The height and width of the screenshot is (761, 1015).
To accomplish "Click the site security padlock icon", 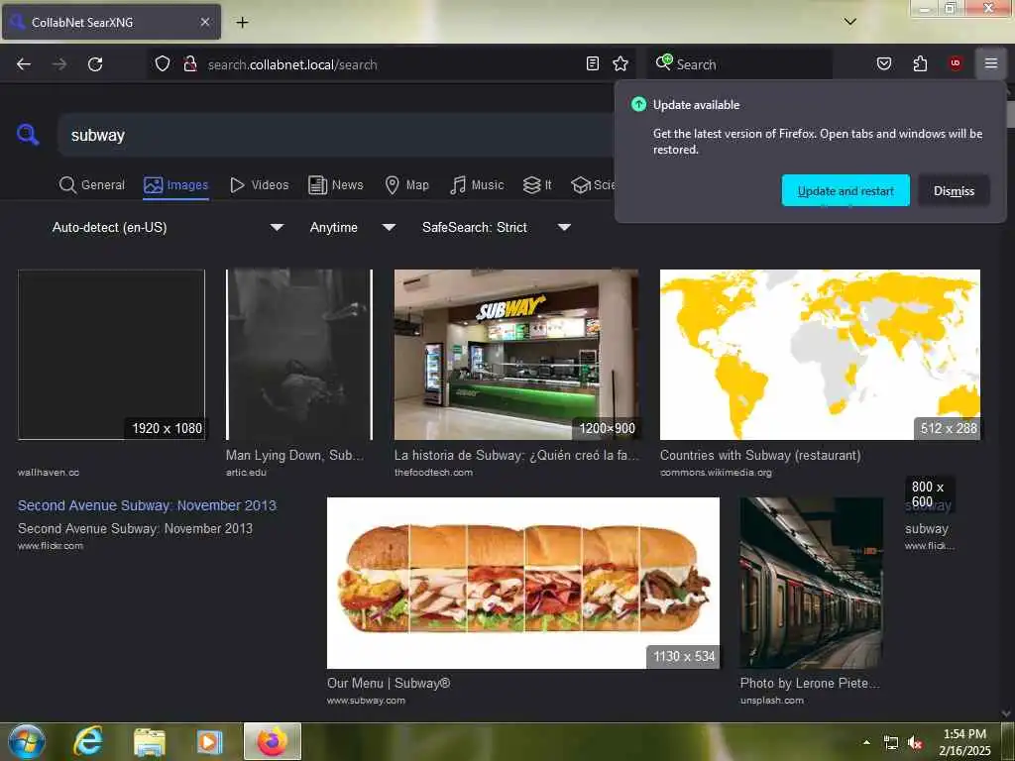I will click(189, 63).
